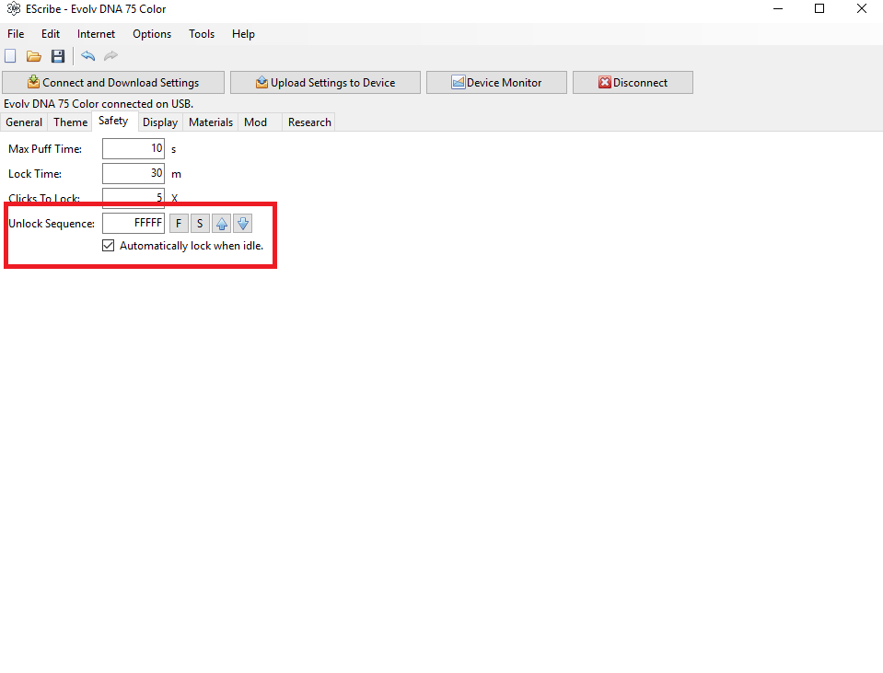Open the Tools menu
Viewport: 883px width, 673px height.
pyautogui.click(x=202, y=34)
